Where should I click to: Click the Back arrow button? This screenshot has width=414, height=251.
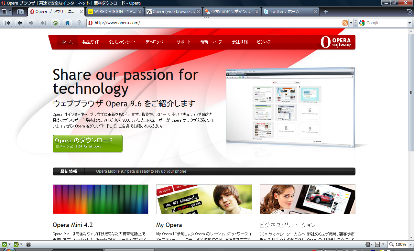[19, 23]
